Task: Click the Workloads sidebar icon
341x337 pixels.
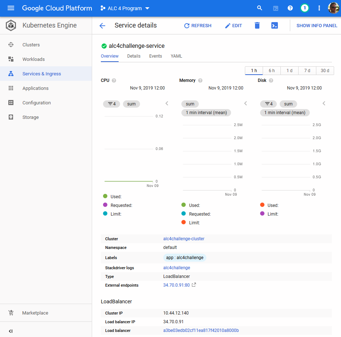Action: [x=11, y=59]
